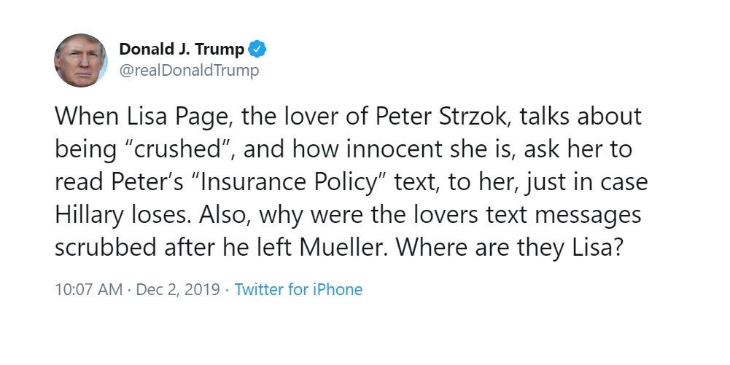
Task: Click the blue verified badge
Action: click(x=257, y=49)
